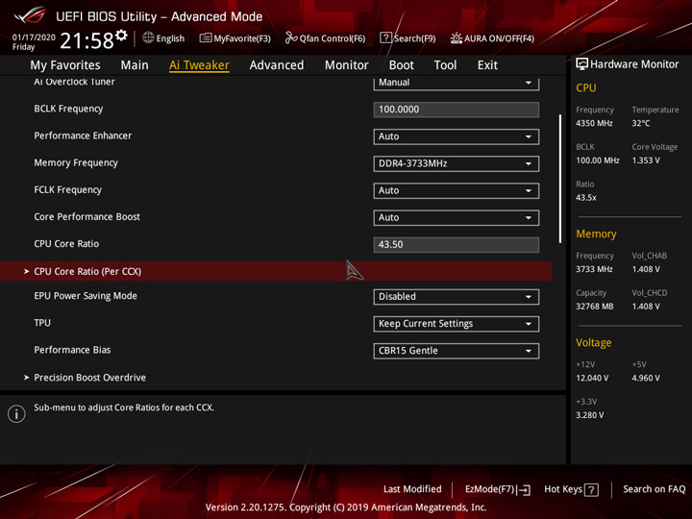
Task: Click the BCLK Frequency label
Action: (x=68, y=109)
